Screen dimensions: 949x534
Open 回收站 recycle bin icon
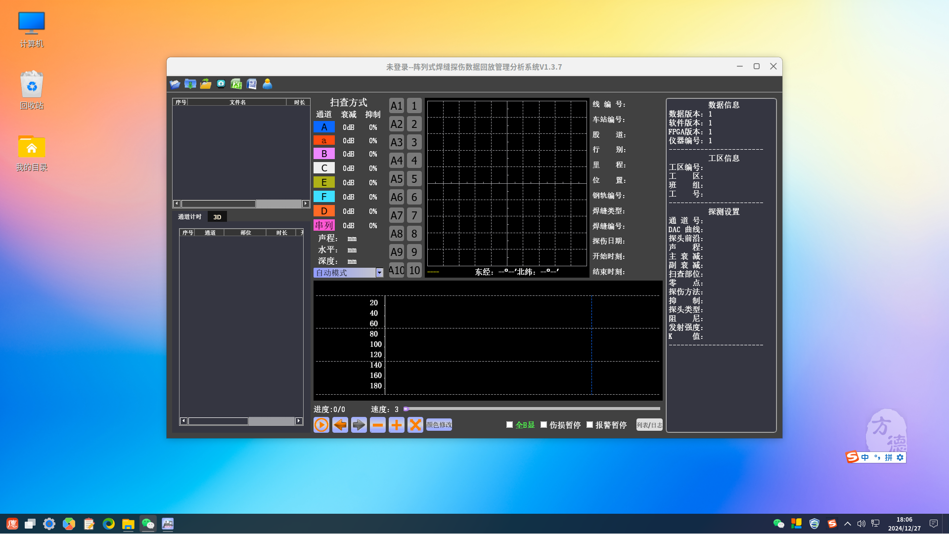(32, 90)
